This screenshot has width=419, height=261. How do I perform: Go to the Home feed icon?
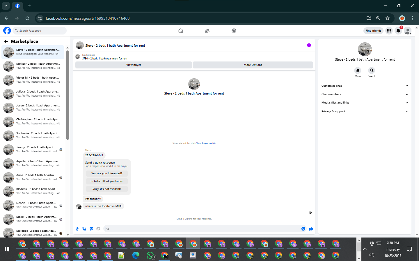[181, 31]
